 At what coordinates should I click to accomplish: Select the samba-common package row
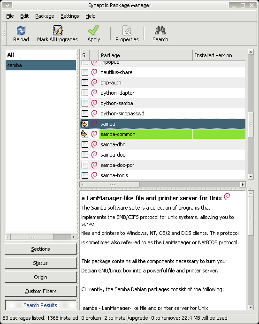pos(163,134)
